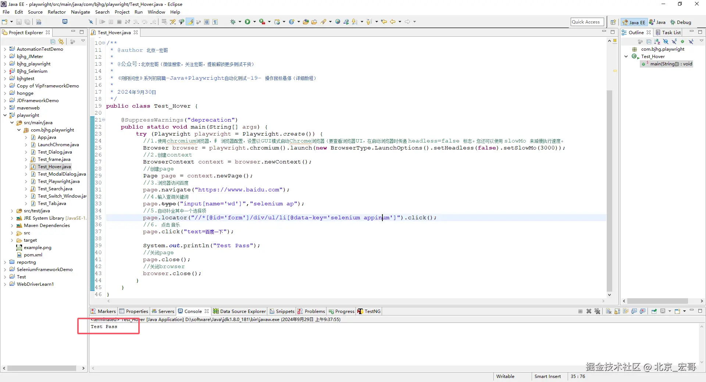This screenshot has height=382, width=706.
Task: Toggle Hide Non-Public Members green dot
Action: pyautogui.click(x=682, y=42)
